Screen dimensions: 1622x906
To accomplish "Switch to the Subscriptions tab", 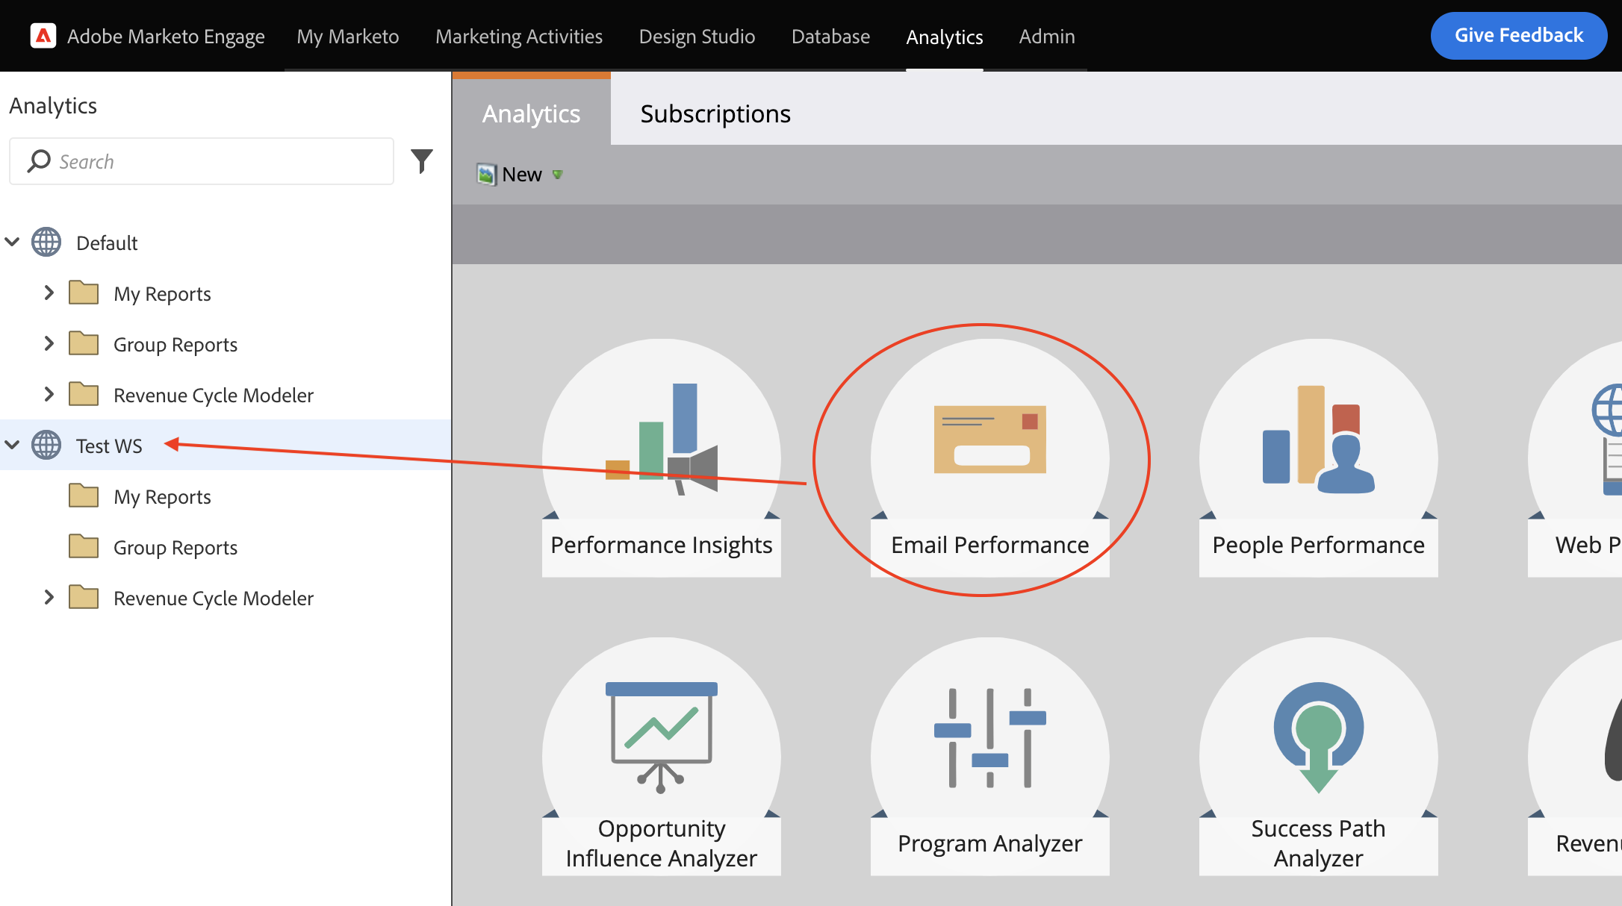I will pos(715,113).
